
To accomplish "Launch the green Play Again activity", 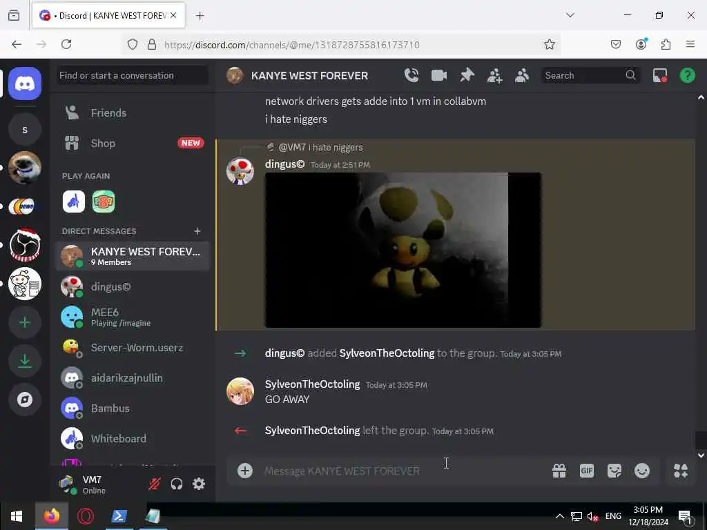I will (x=104, y=202).
